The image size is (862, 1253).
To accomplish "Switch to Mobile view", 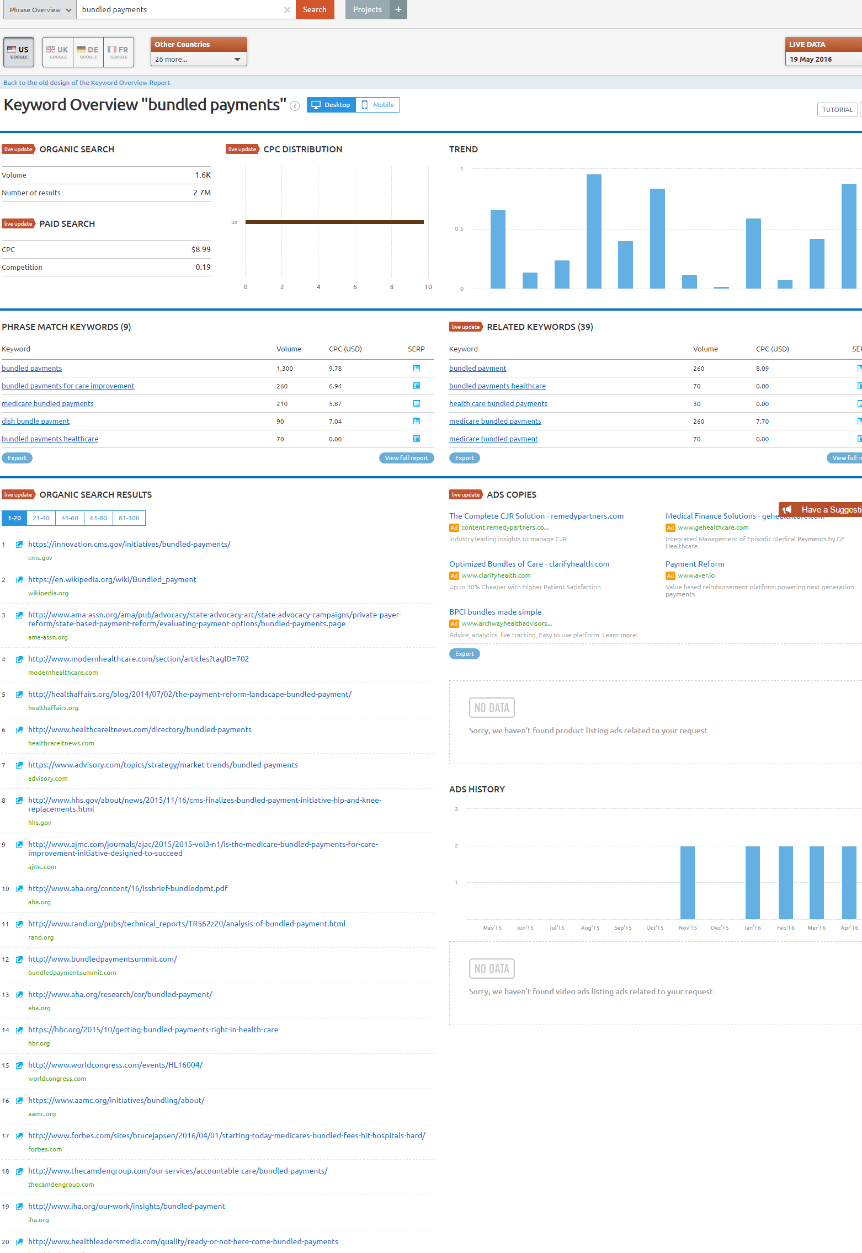I will point(378,105).
